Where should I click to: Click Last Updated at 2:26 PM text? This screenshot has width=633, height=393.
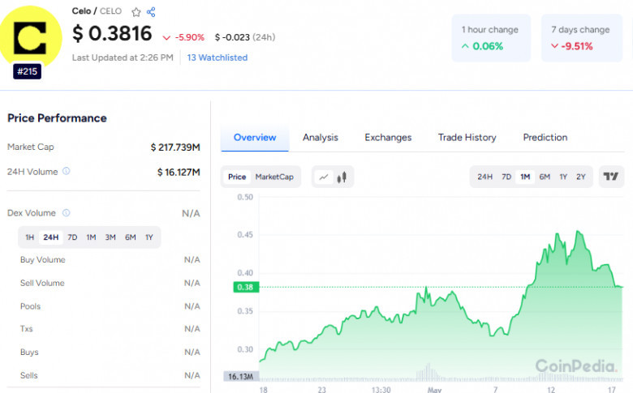123,58
